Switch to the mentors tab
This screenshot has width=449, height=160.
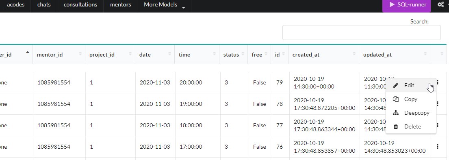pos(121,5)
